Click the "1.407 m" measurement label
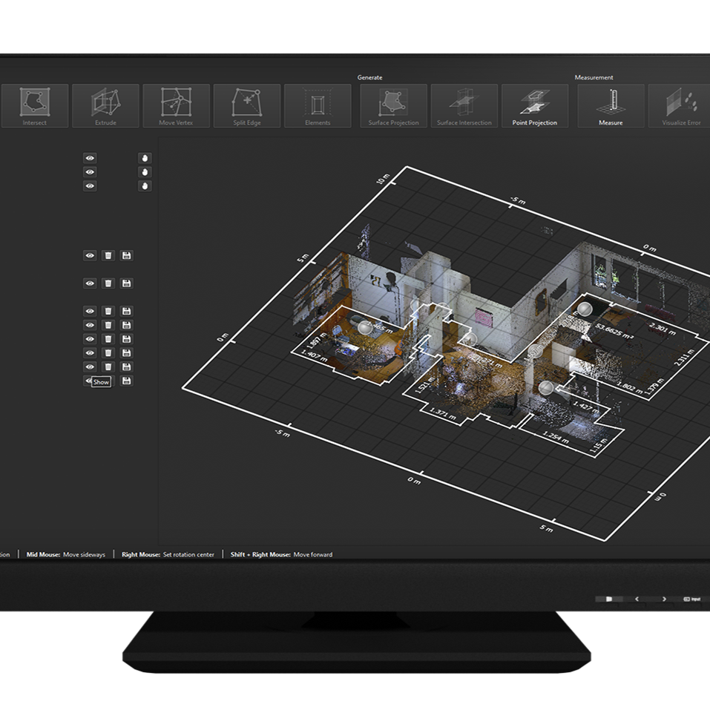This screenshot has width=710, height=710. (x=314, y=355)
